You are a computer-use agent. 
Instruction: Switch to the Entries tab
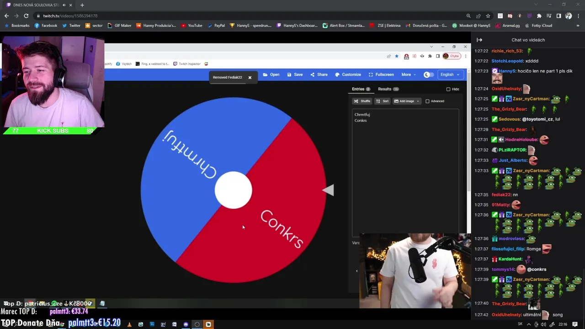pos(361,89)
